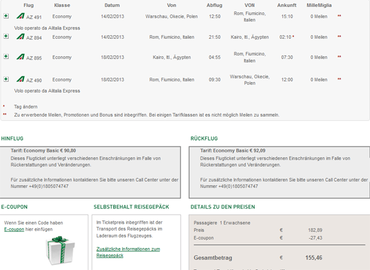Image resolution: width=370 pixels, height=270 pixels.
Task: Expand flight AZ 491 details with plus icon
Action: [6, 16]
